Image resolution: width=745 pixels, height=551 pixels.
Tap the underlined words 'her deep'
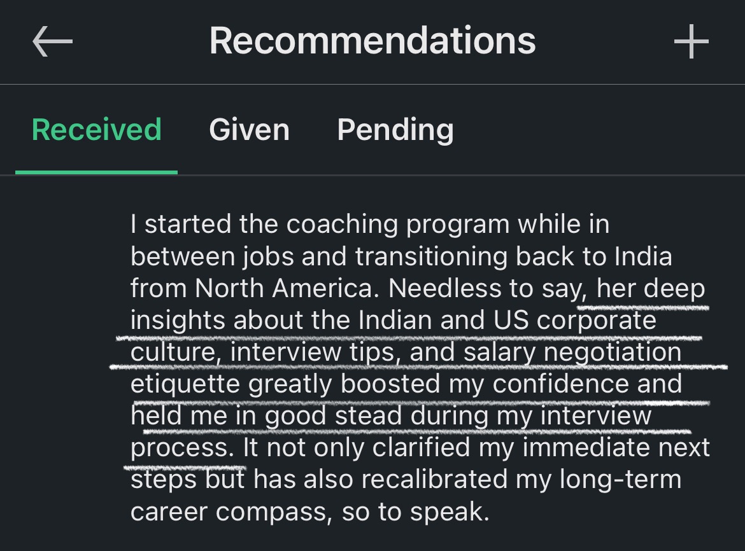(651, 288)
